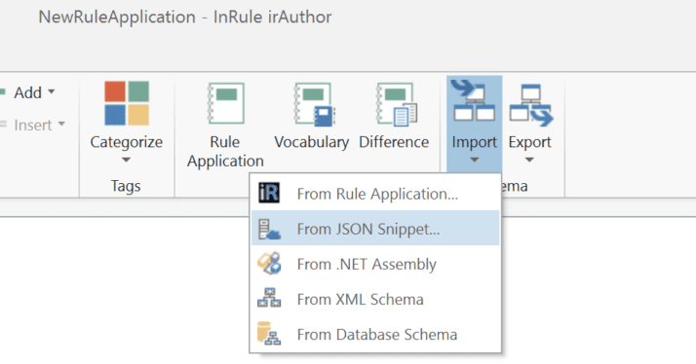The width and height of the screenshot is (696, 364).
Task: Expand the Categorize dropdown arrow
Action: (126, 160)
